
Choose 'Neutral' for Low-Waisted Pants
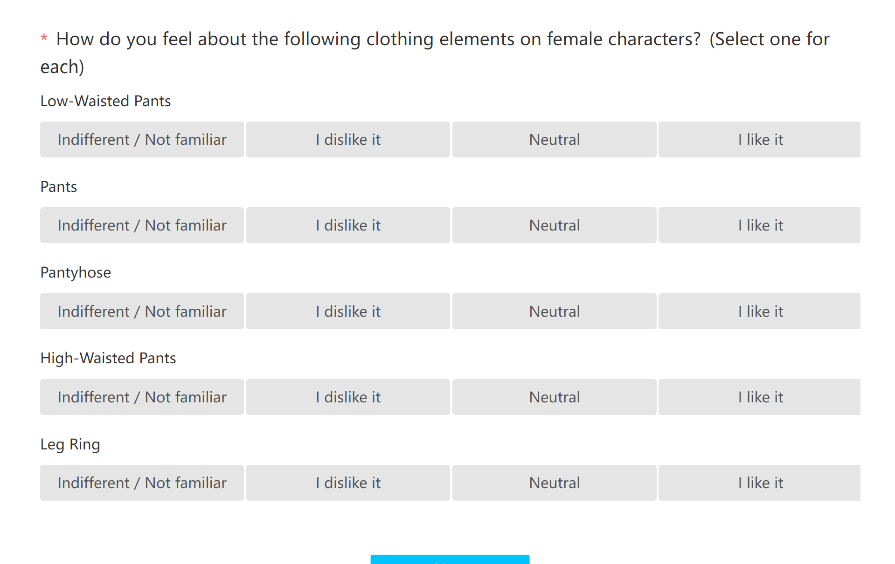click(x=554, y=140)
